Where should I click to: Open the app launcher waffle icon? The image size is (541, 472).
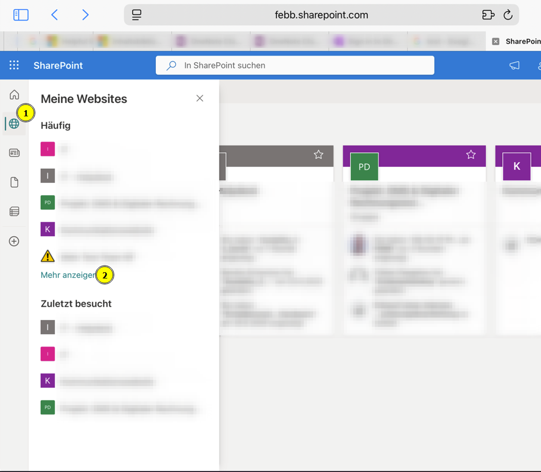pyautogui.click(x=14, y=65)
